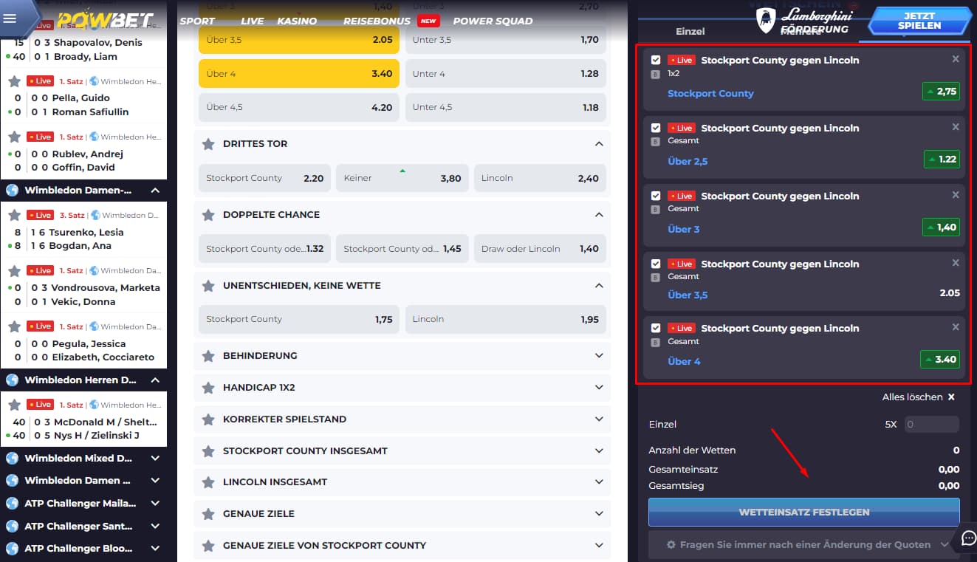Remove the Über 2,5 bet from slip

(956, 127)
